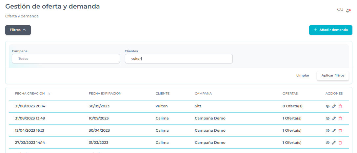The width and height of the screenshot is (357, 153).
Task: Delete the demand created 27/03/2023 14:14
Action: click(340, 142)
